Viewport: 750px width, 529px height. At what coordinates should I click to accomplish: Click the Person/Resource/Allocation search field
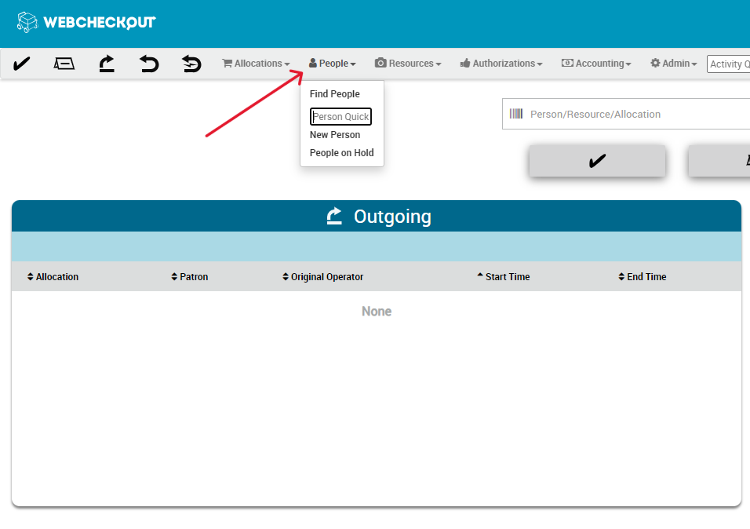tap(626, 114)
